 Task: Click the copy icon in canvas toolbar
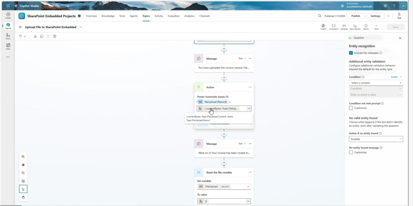point(42,37)
